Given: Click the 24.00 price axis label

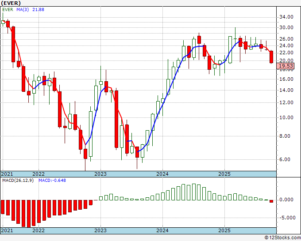Looking at the screenshot, I should [286, 46].
